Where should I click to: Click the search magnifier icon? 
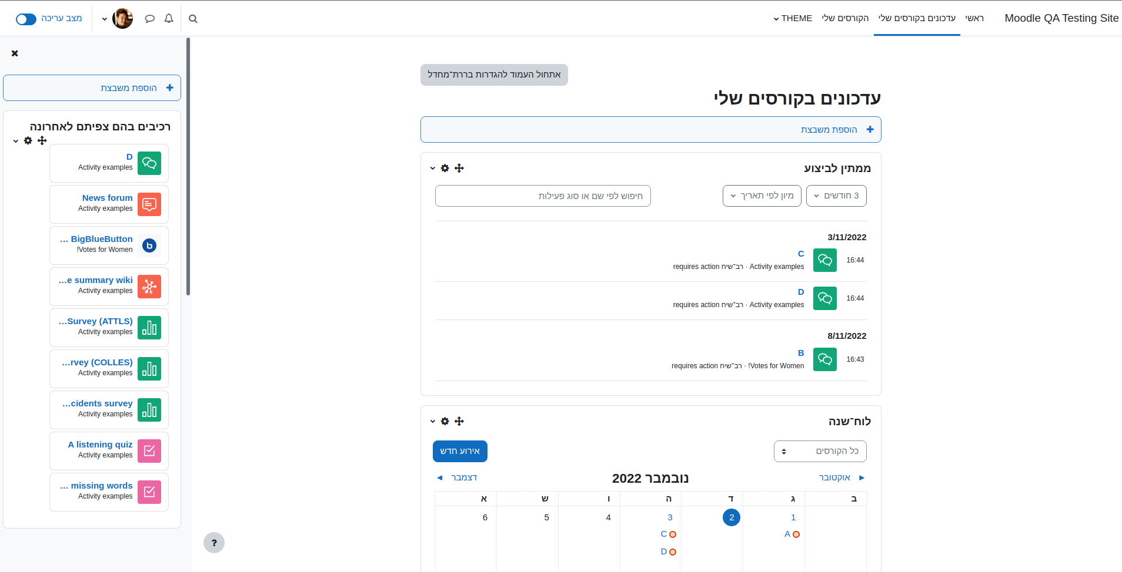click(193, 19)
